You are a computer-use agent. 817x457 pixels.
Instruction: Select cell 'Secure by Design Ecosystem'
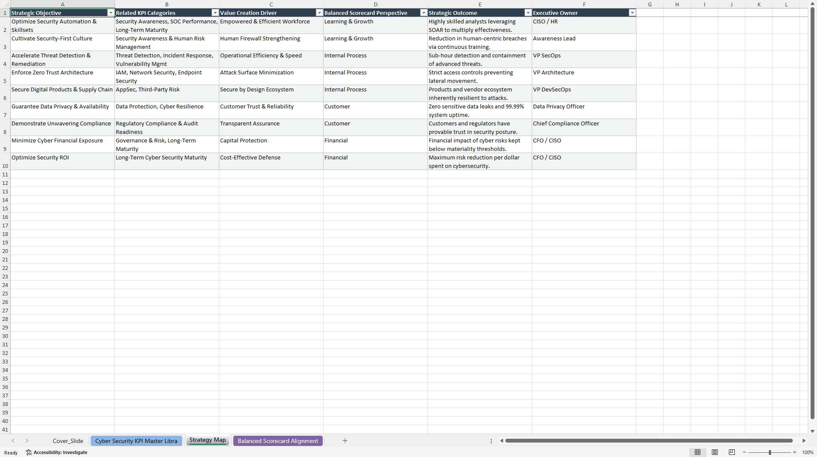click(271, 94)
